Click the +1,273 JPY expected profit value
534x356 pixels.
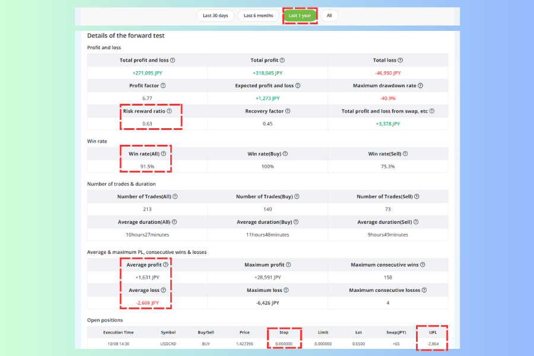click(268, 98)
